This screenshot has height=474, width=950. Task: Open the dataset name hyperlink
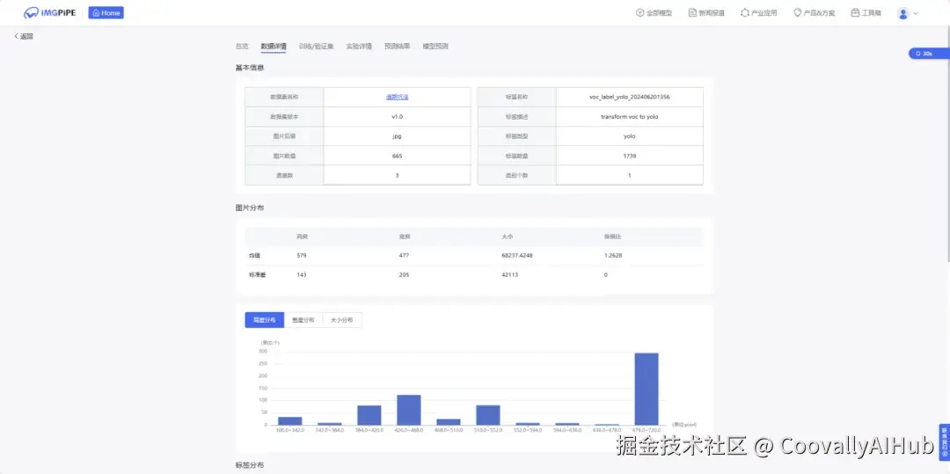tap(397, 97)
